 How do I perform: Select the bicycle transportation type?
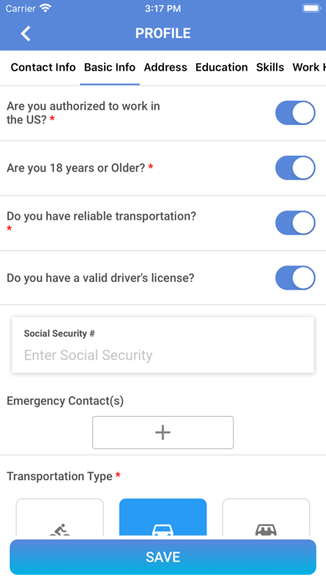tap(60, 517)
